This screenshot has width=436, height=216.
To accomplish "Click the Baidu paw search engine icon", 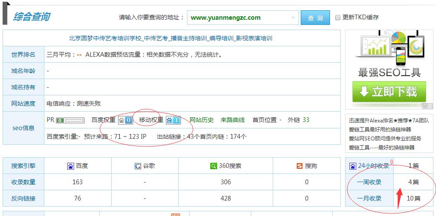I will tap(70, 166).
